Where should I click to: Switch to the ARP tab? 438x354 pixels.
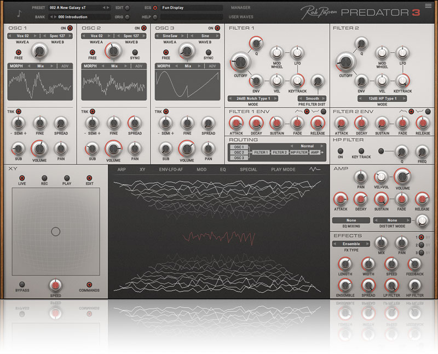tap(122, 170)
